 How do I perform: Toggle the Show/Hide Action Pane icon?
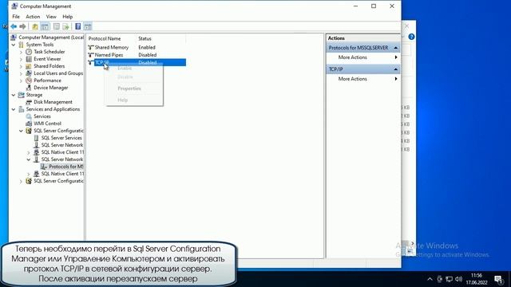click(x=88, y=26)
